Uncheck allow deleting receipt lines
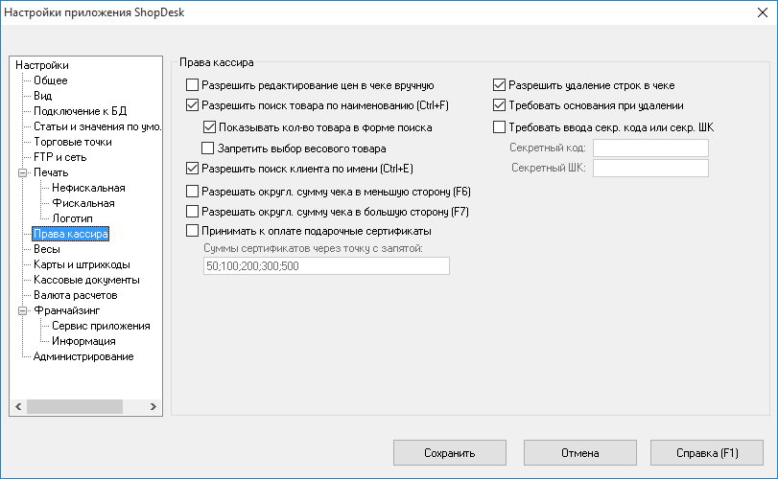Screen dimensions: 778x479 pos(499,85)
